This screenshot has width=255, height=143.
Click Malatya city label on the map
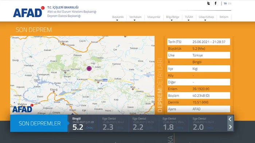pos(22,104)
